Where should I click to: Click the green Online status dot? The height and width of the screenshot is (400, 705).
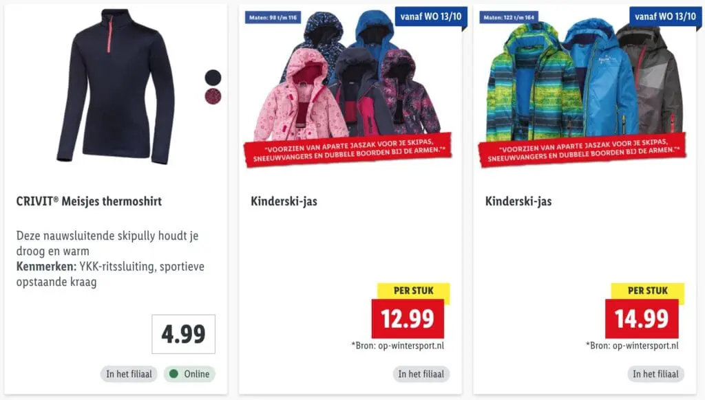(x=174, y=373)
